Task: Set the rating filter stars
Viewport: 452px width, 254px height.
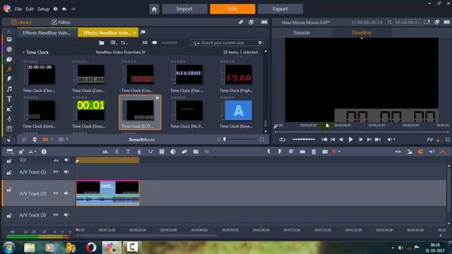Action: [169, 42]
